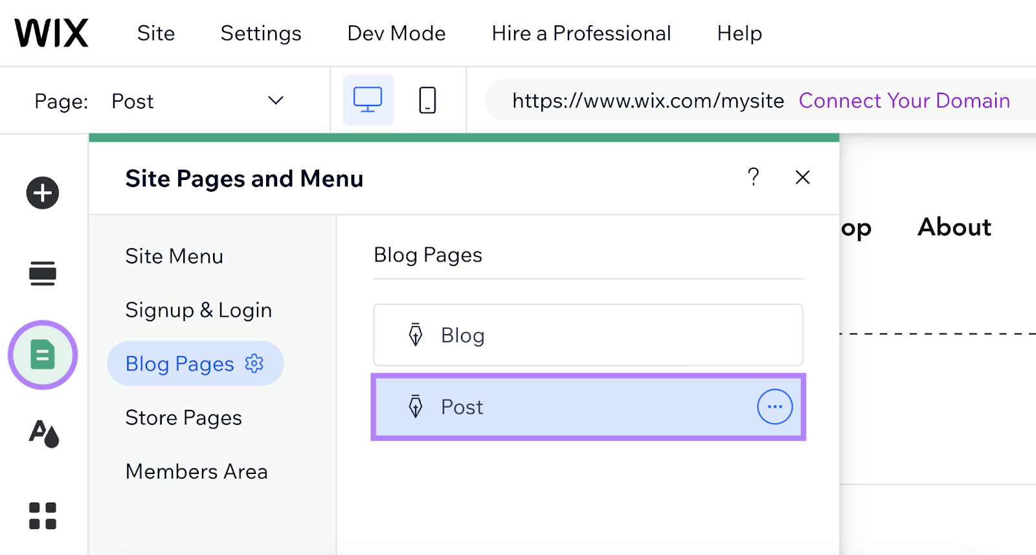Image resolution: width=1036 pixels, height=555 pixels.
Task: Open the Site menu
Action: coord(156,33)
